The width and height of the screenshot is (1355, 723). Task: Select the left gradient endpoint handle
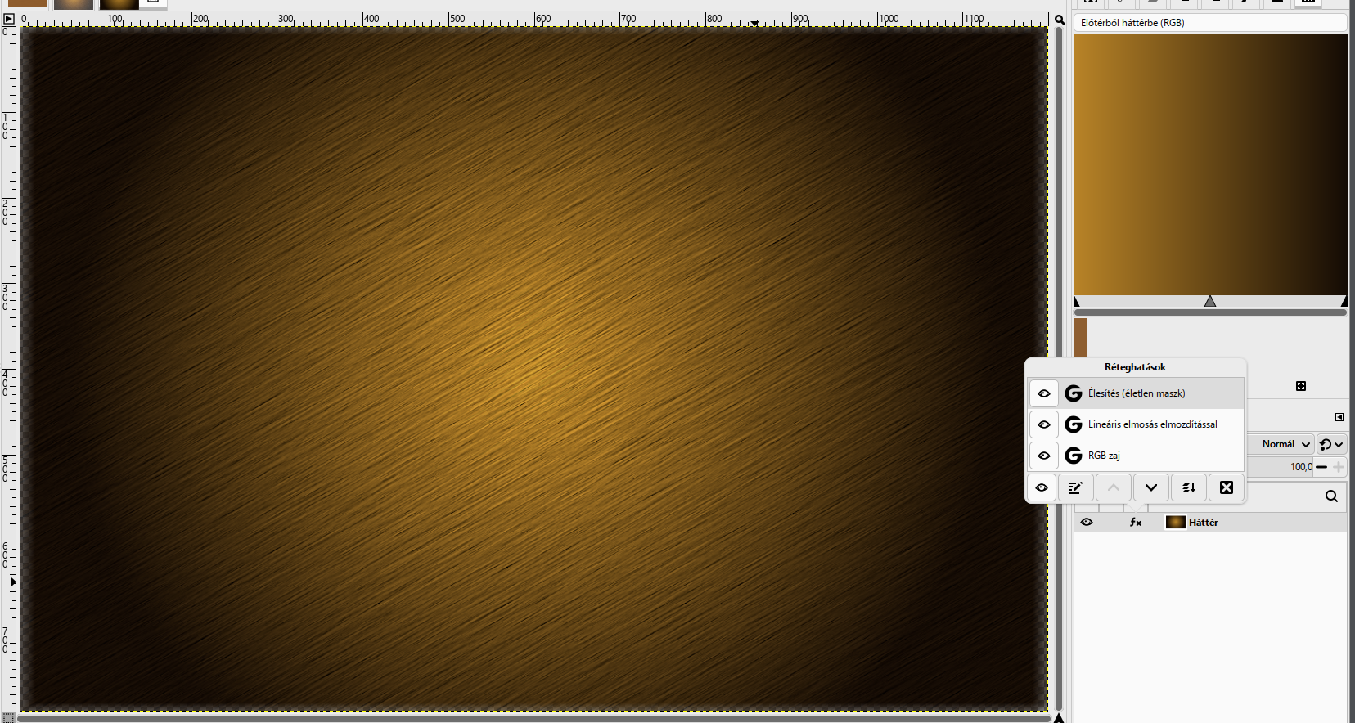1077,301
